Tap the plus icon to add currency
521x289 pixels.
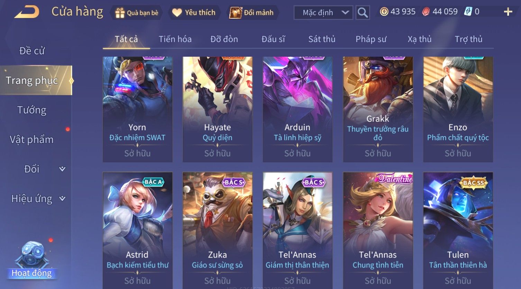point(508,12)
